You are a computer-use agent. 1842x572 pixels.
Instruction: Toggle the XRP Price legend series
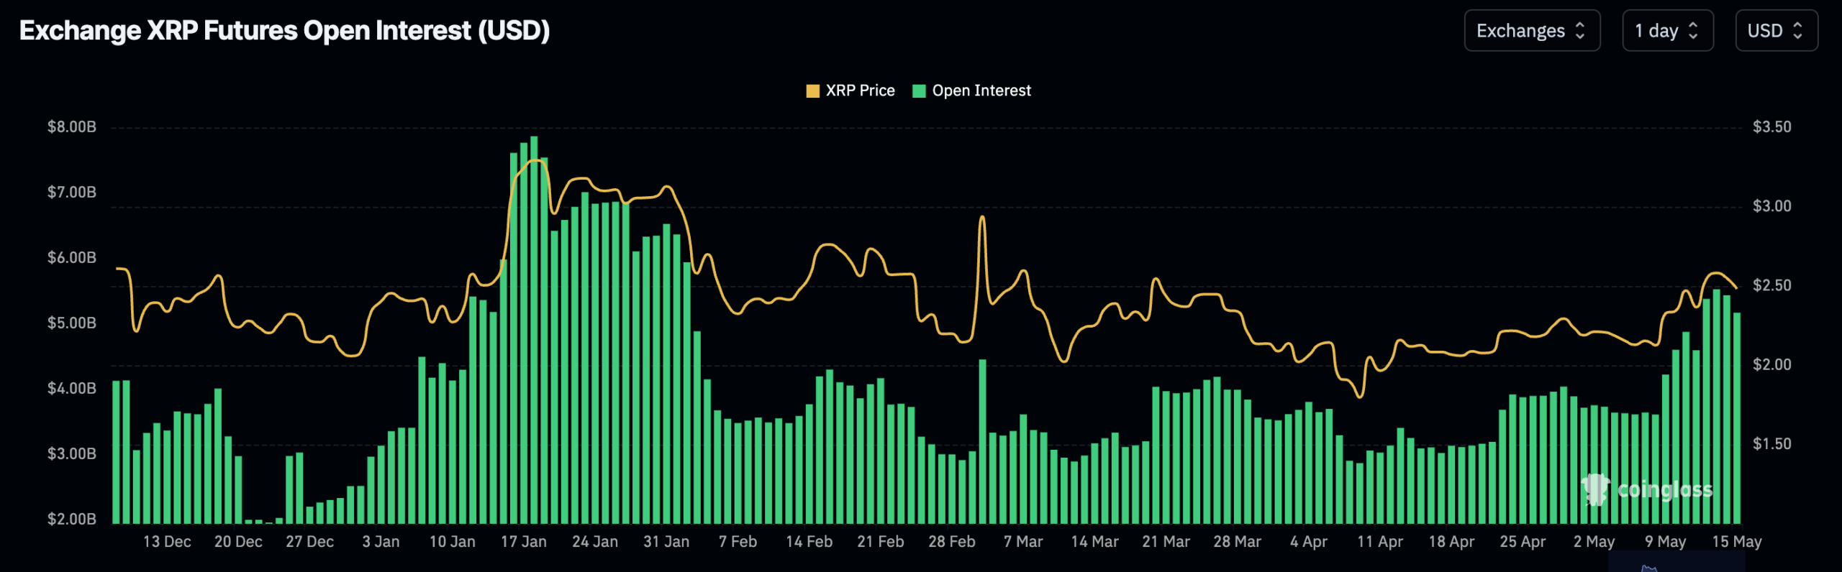(x=850, y=91)
